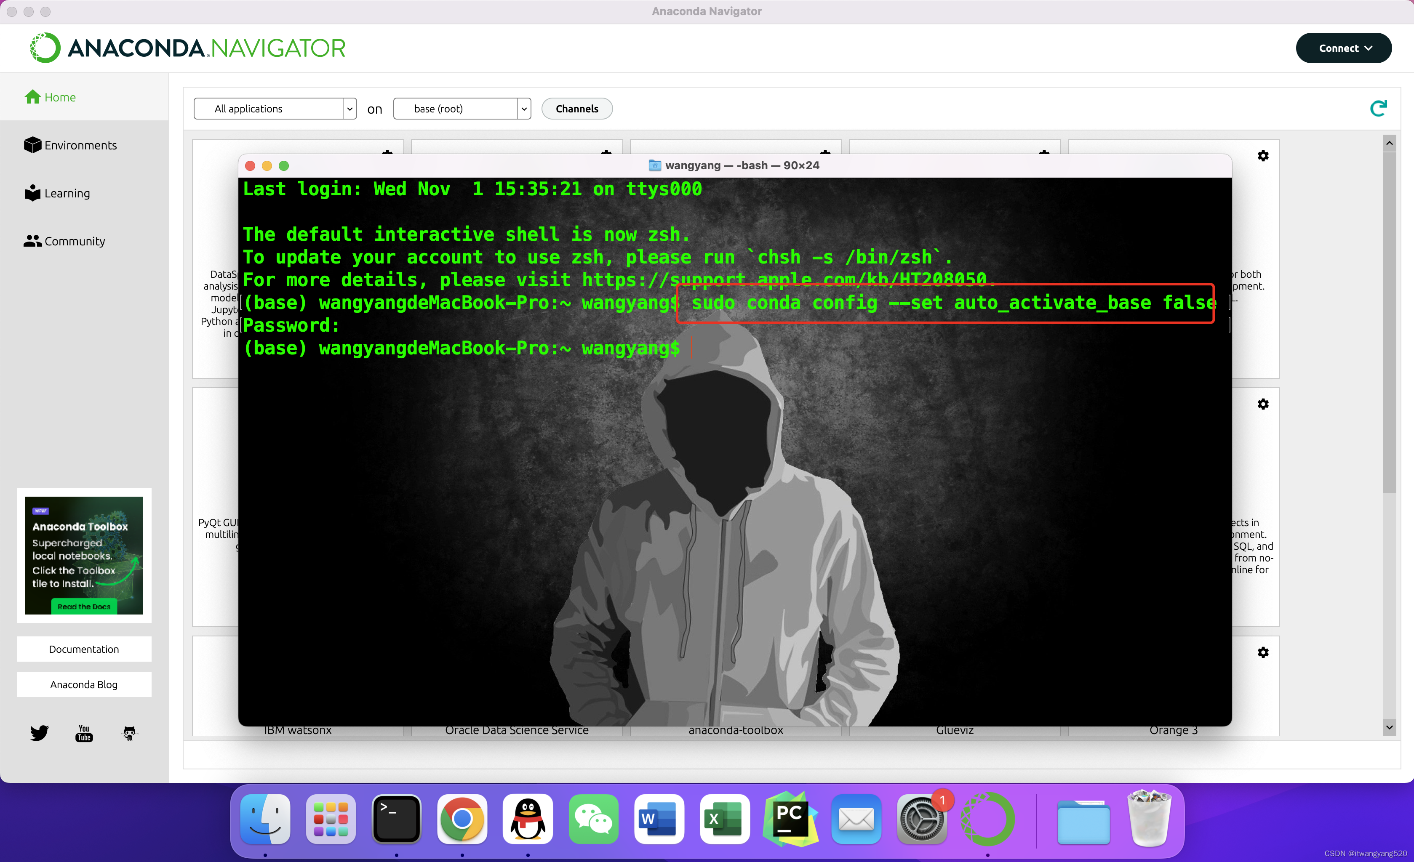Viewport: 1414px width, 862px height.
Task: Refresh the applications list
Action: click(1379, 108)
